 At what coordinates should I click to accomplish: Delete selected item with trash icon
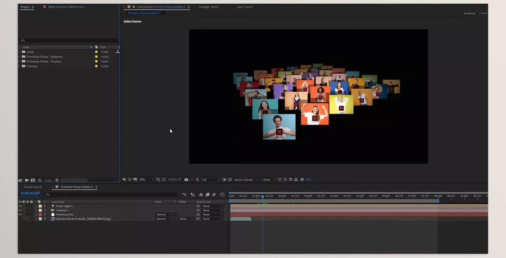[x=57, y=180]
